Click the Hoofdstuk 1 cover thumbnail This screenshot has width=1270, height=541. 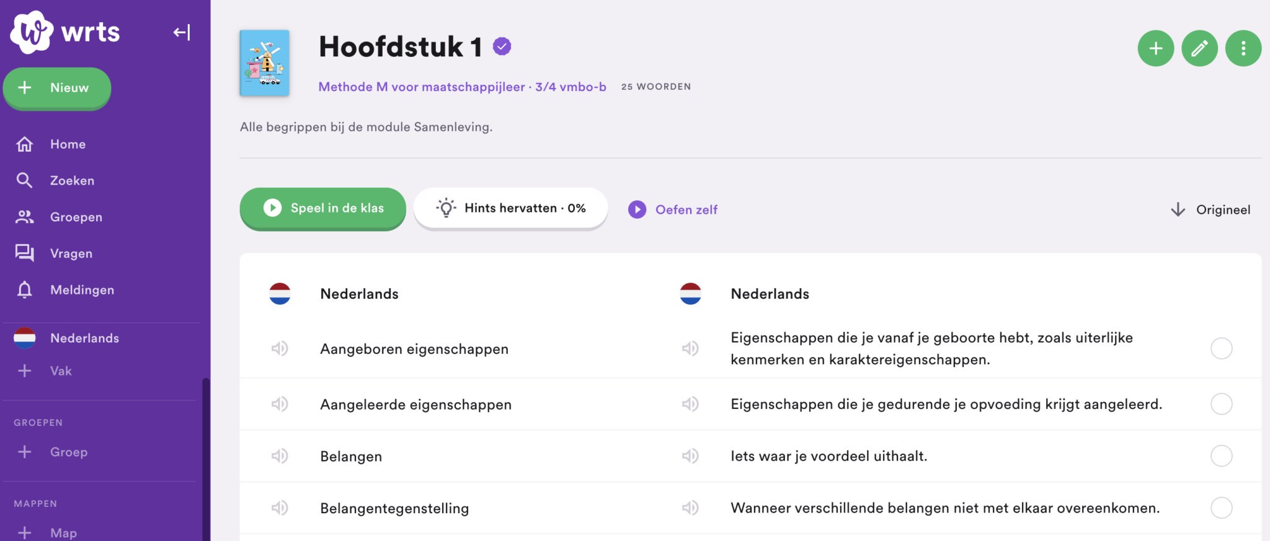tap(264, 63)
